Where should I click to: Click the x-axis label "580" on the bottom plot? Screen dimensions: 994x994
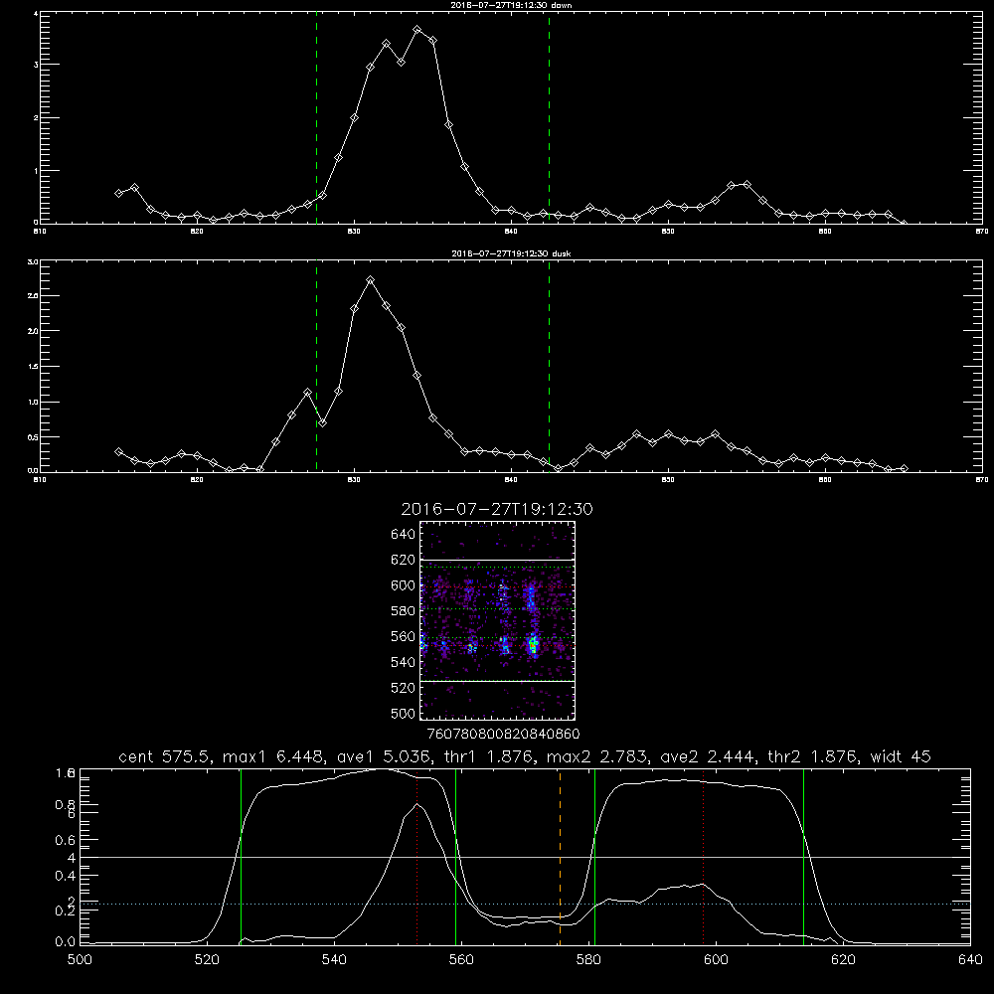(588, 960)
